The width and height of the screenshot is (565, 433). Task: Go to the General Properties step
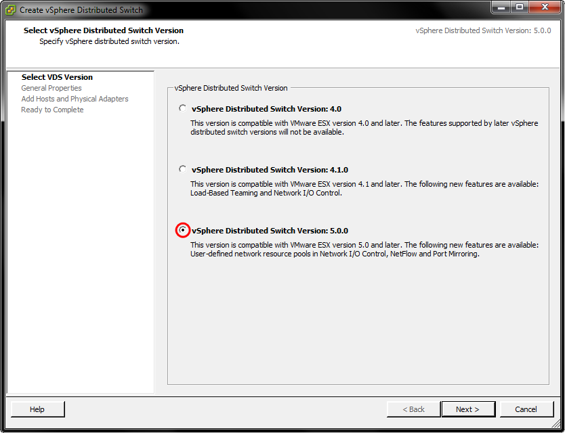point(51,88)
